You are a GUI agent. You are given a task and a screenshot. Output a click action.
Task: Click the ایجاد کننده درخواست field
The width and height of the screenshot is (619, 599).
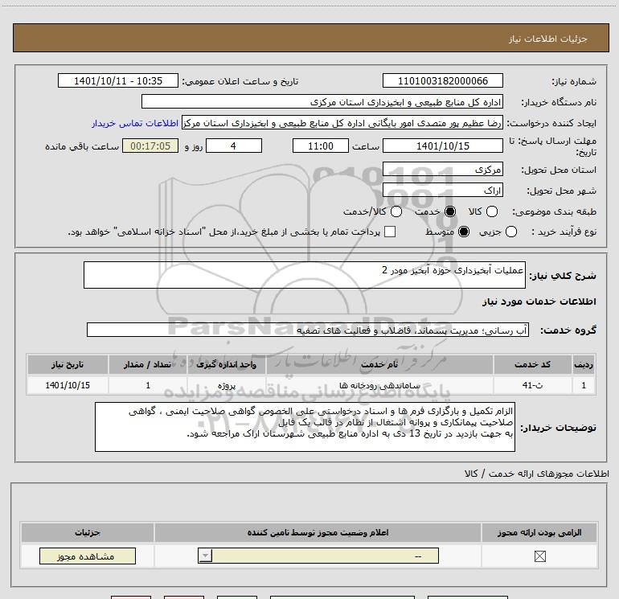coord(342,123)
